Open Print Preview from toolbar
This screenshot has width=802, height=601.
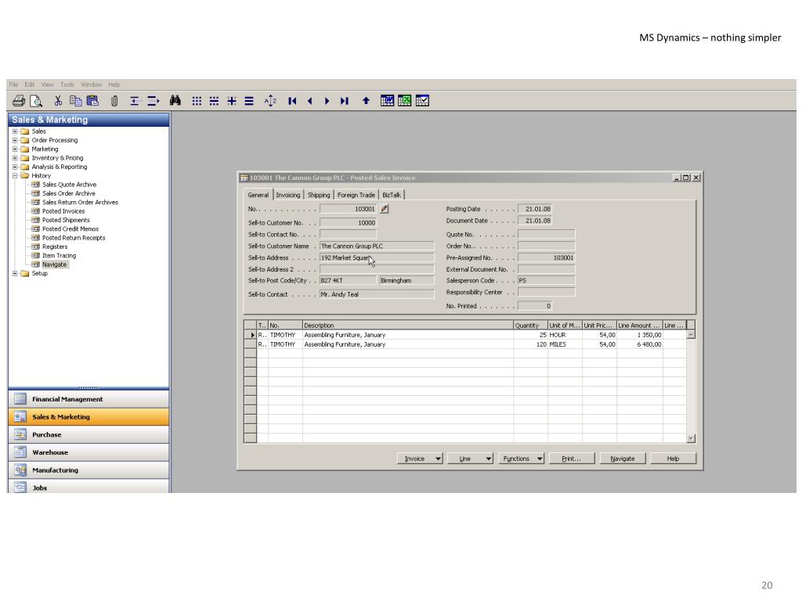click(36, 101)
